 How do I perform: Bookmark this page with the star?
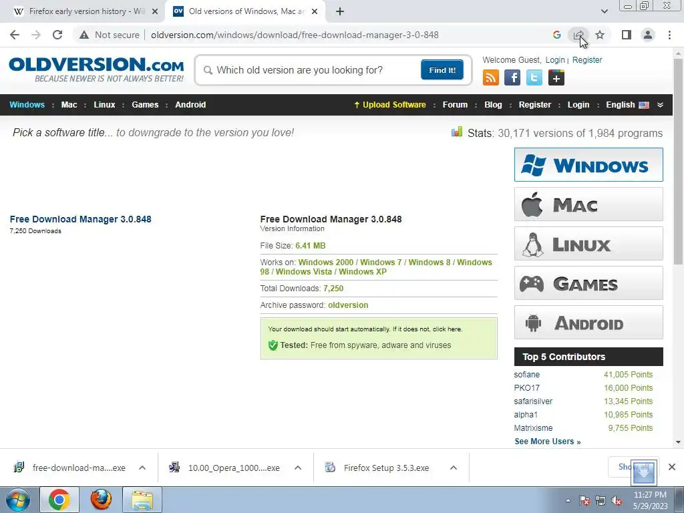tap(600, 35)
